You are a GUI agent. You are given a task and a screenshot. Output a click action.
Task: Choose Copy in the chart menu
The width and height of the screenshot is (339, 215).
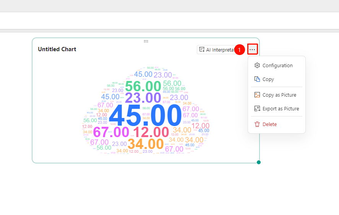tap(277, 79)
